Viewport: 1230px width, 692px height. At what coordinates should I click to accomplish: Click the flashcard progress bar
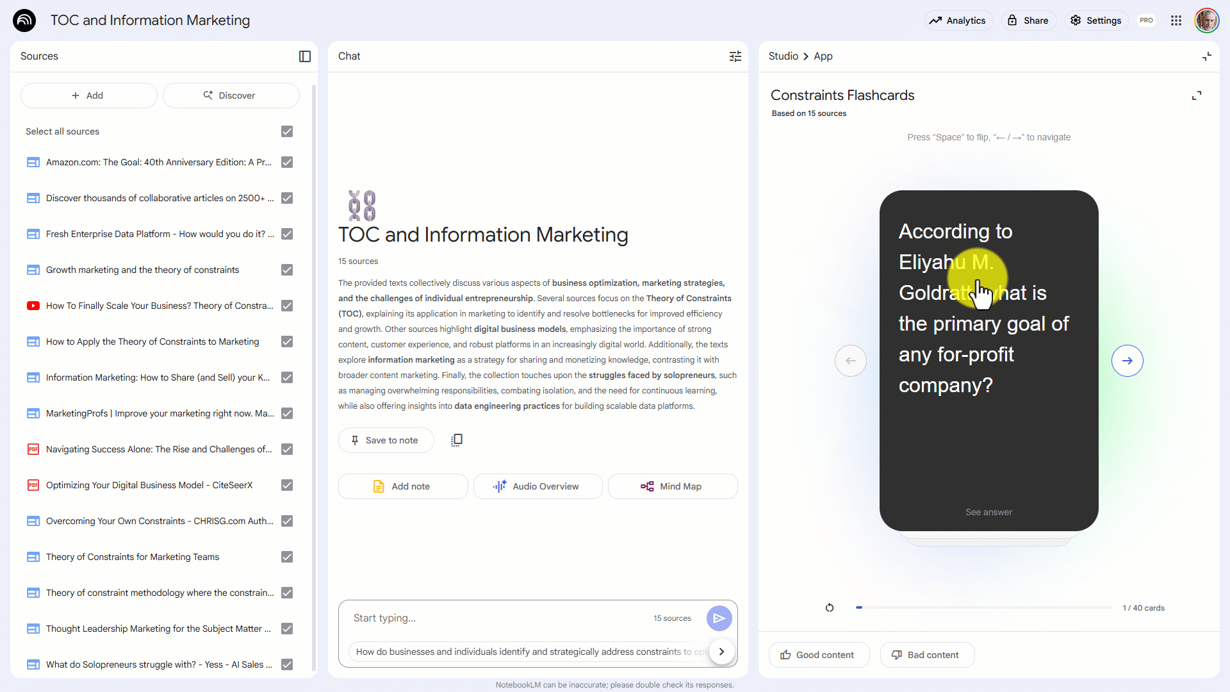click(x=985, y=607)
